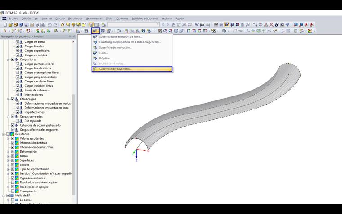This screenshot has width=342, height=214.
Task: Click the navigator scroll-up arrow
Action: coord(73,42)
